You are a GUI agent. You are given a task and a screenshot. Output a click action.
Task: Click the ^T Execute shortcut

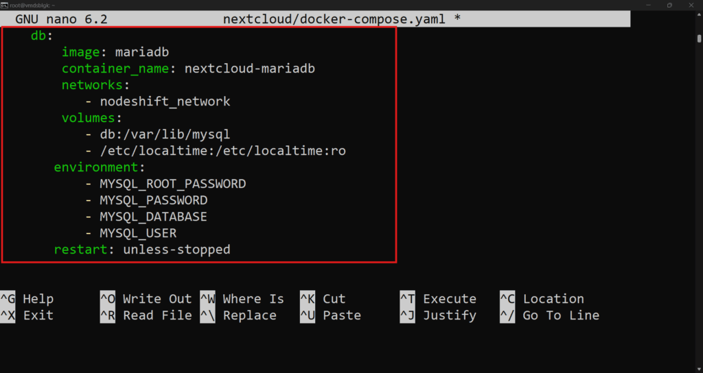(x=438, y=299)
